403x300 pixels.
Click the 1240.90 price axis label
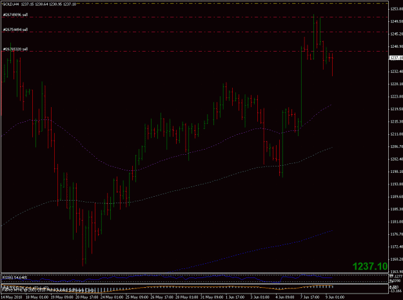coord(397,46)
